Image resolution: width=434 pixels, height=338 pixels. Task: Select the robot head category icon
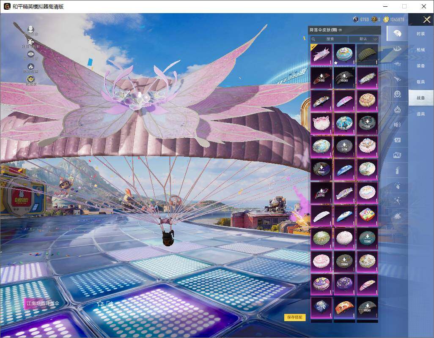(x=398, y=109)
